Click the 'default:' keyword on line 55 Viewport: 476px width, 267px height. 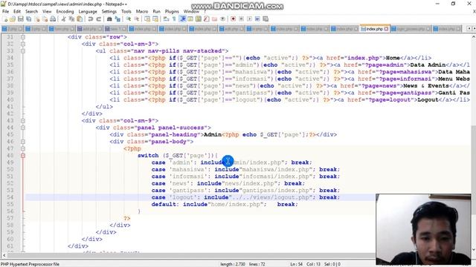click(x=165, y=205)
